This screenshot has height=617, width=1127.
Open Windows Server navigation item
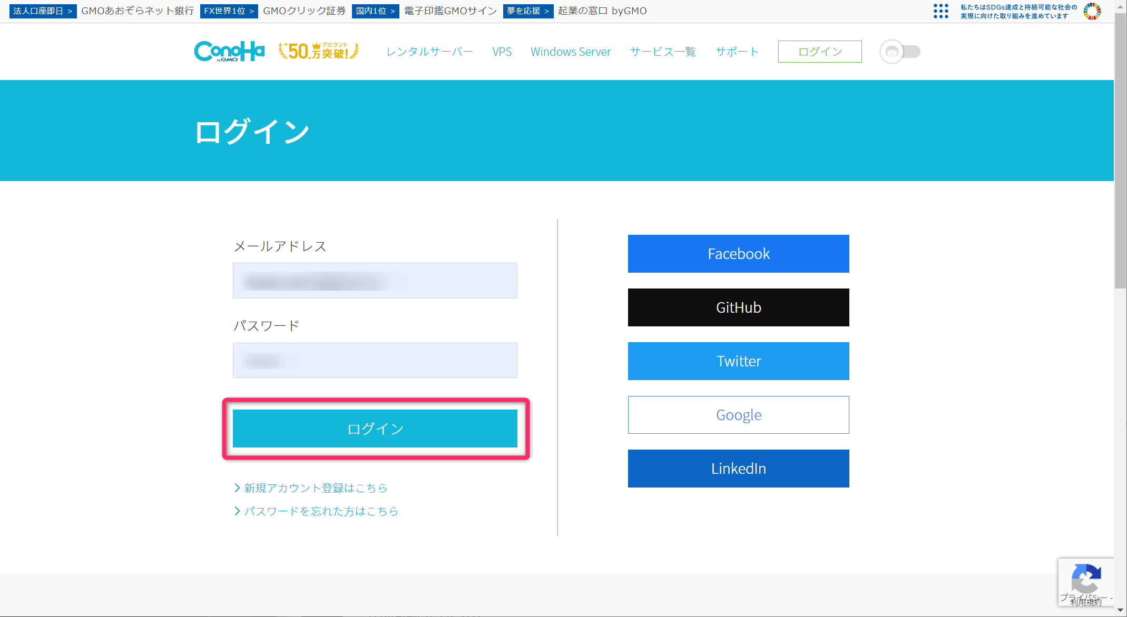(x=571, y=52)
